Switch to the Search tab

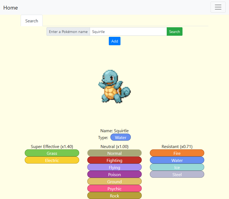[32, 21]
